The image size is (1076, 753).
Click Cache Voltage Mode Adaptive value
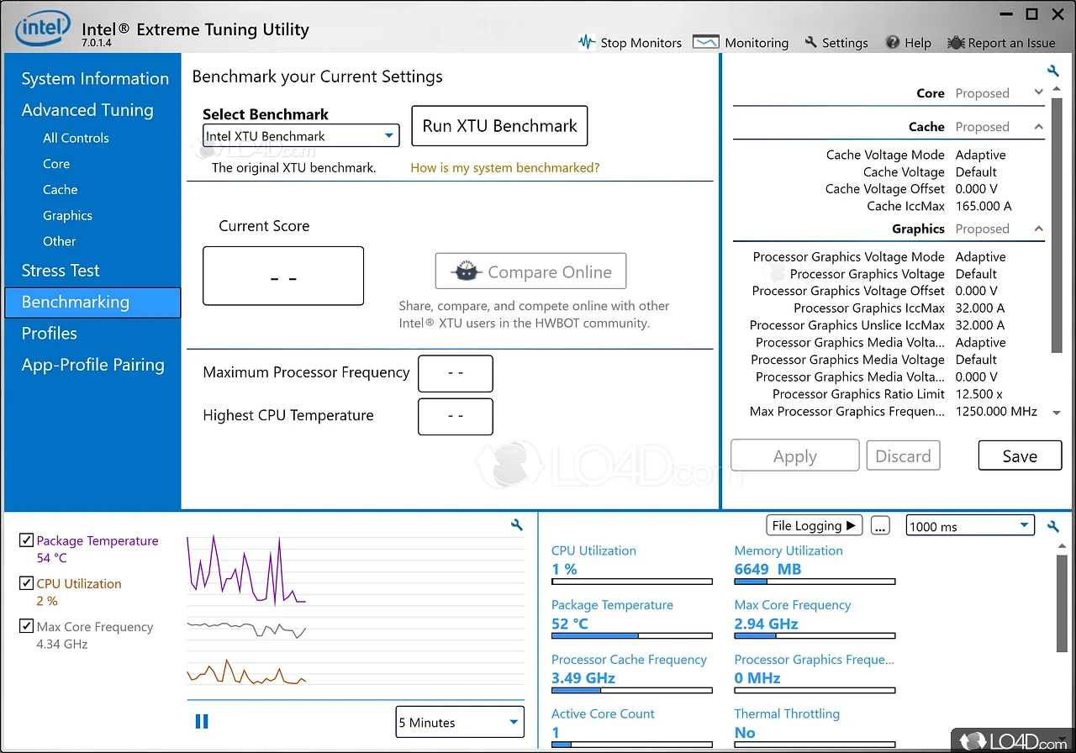(980, 155)
